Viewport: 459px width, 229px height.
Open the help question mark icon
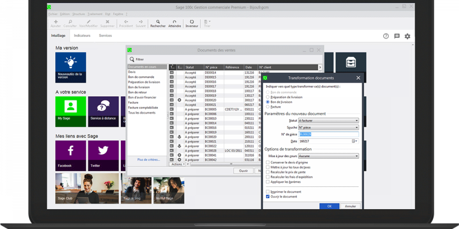[386, 36]
